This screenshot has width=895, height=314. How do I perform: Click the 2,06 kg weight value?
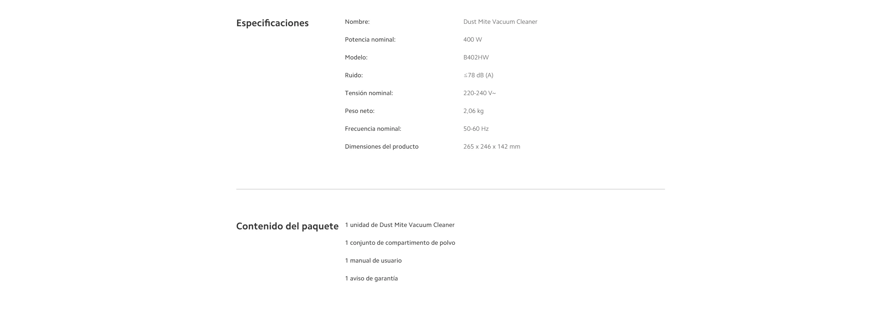point(473,111)
